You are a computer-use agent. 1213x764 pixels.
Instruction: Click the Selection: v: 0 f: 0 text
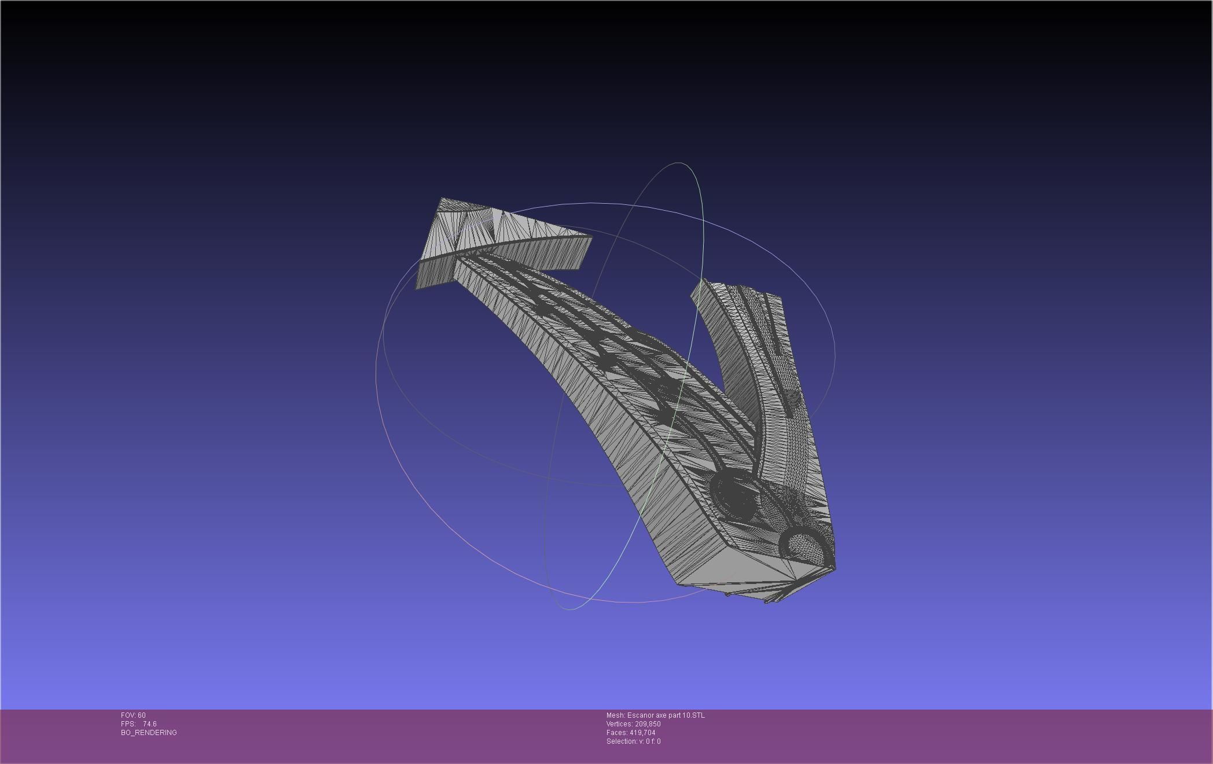[x=634, y=741]
